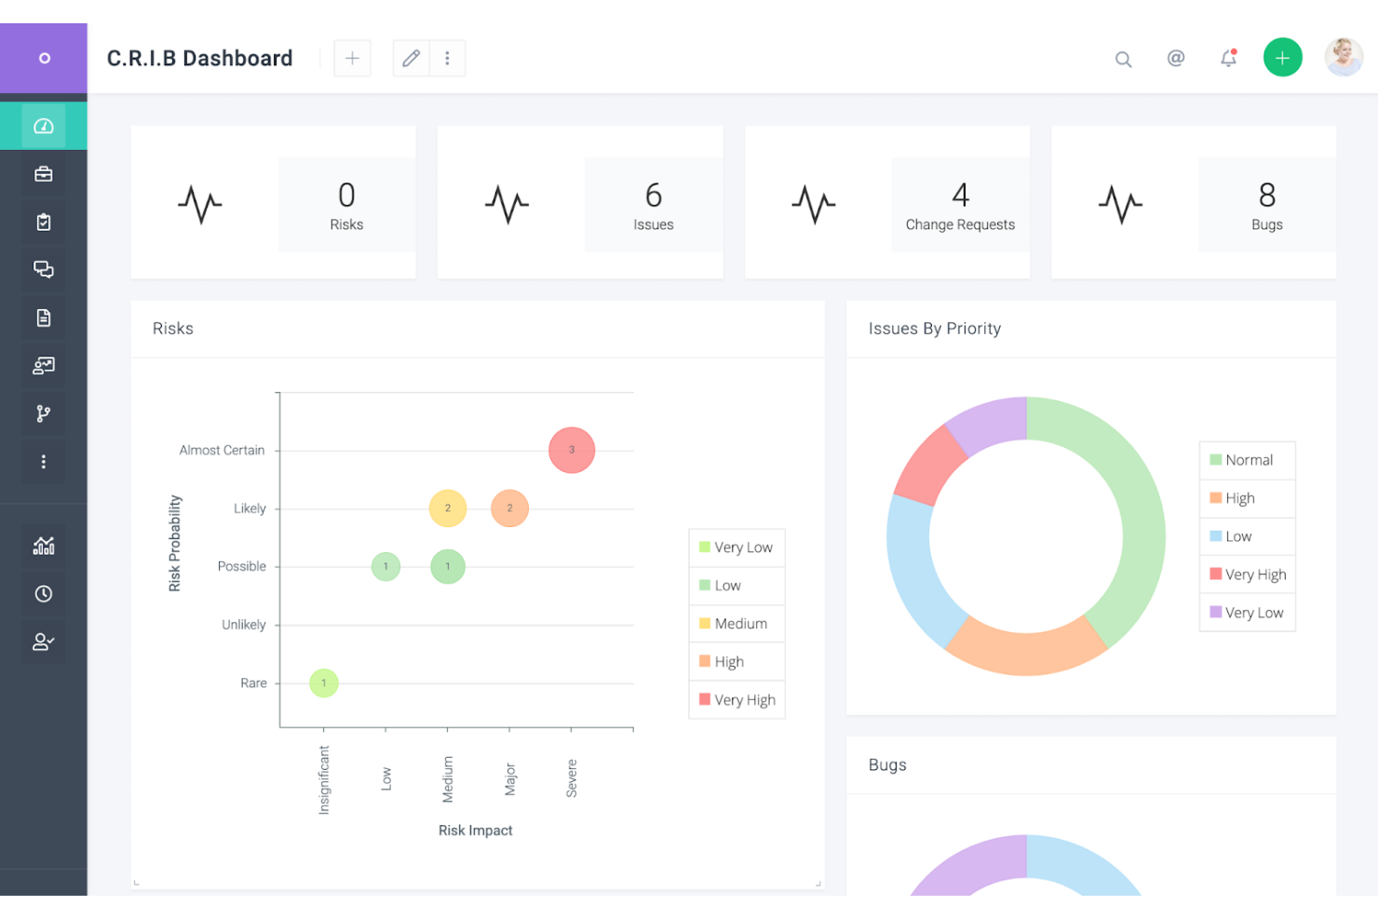Click the Risks panel heading
This screenshot has width=1378, height=919.
(x=173, y=329)
